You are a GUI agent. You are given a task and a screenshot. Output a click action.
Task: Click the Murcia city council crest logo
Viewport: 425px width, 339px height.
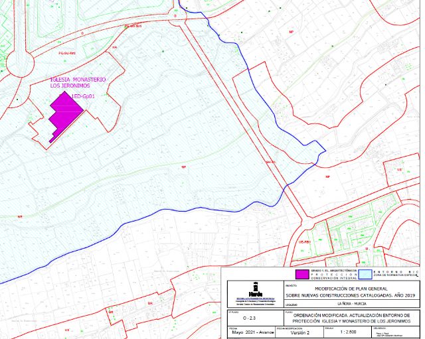click(x=254, y=290)
